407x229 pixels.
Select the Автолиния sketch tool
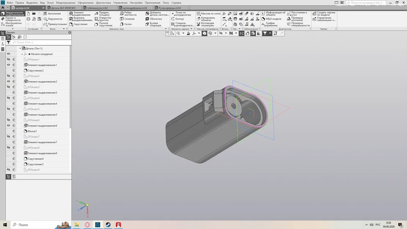tap(52, 14)
